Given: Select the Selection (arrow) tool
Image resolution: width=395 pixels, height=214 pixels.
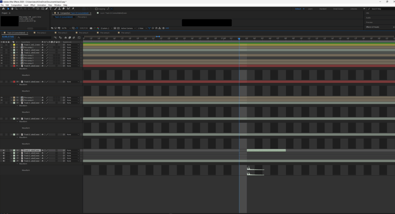Looking at the screenshot, I should click(x=8, y=8).
